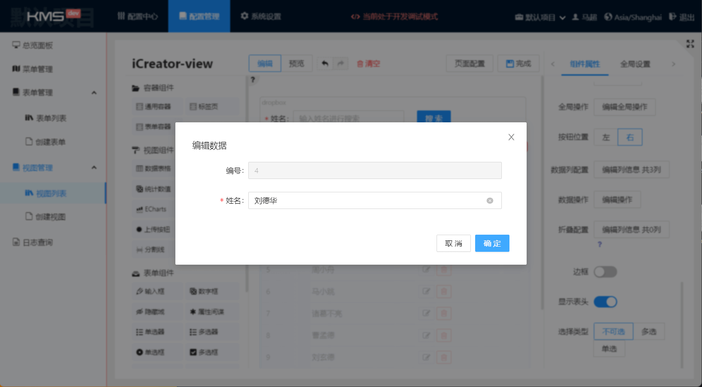Image resolution: width=702 pixels, height=387 pixels.
Task: Open the 默认项目 project dropdown
Action: tap(540, 17)
